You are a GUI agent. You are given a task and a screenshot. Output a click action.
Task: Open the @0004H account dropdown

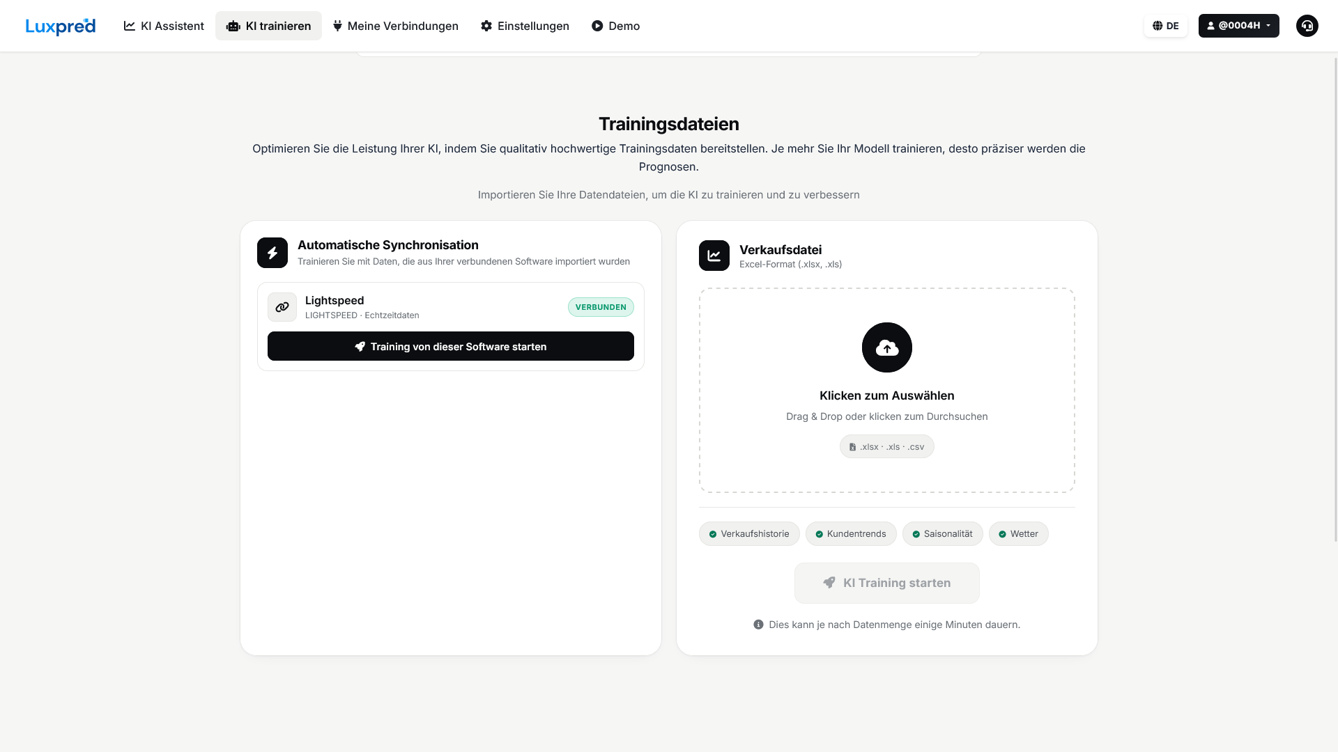[x=1238, y=26]
